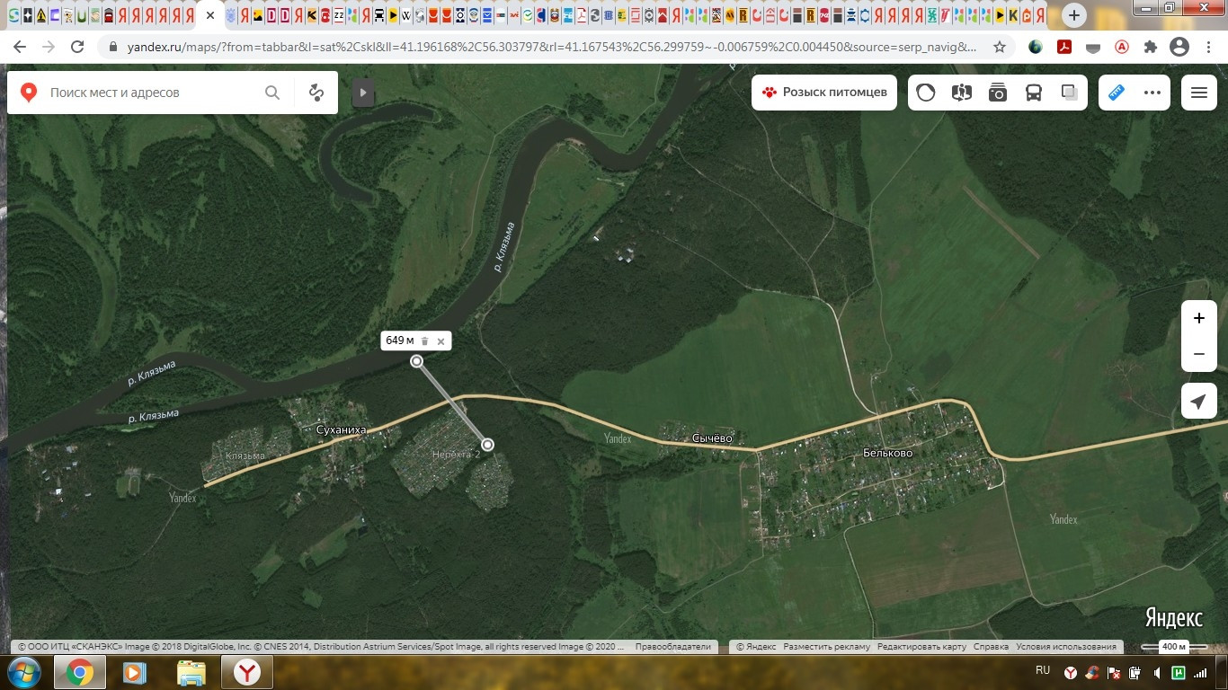
Task: Click the Розыск питомцев button
Action: (824, 93)
